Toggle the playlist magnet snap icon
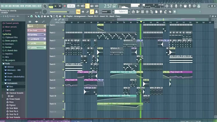 (x=32, y=16)
